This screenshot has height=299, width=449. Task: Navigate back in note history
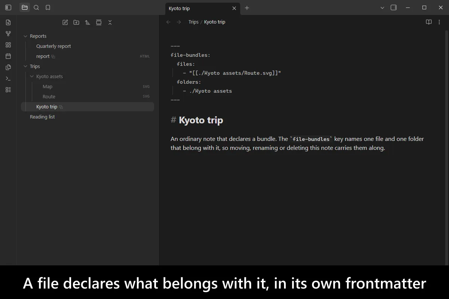point(168,22)
